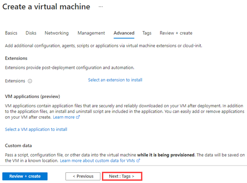Image resolution: width=247 pixels, height=183 pixels.
Task: Switch to the Disks tab
Action: click(x=31, y=33)
